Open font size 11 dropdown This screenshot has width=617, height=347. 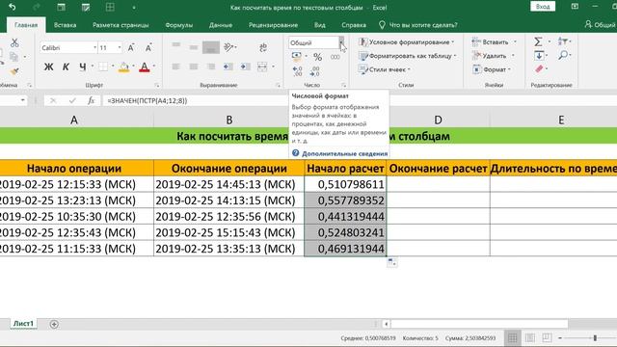point(120,47)
